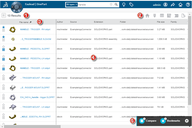The width and height of the screenshot is (192, 128).
Task: Click thumbnail of TRIGGER MOUNT - RH part
Action: (x=13, y=78)
